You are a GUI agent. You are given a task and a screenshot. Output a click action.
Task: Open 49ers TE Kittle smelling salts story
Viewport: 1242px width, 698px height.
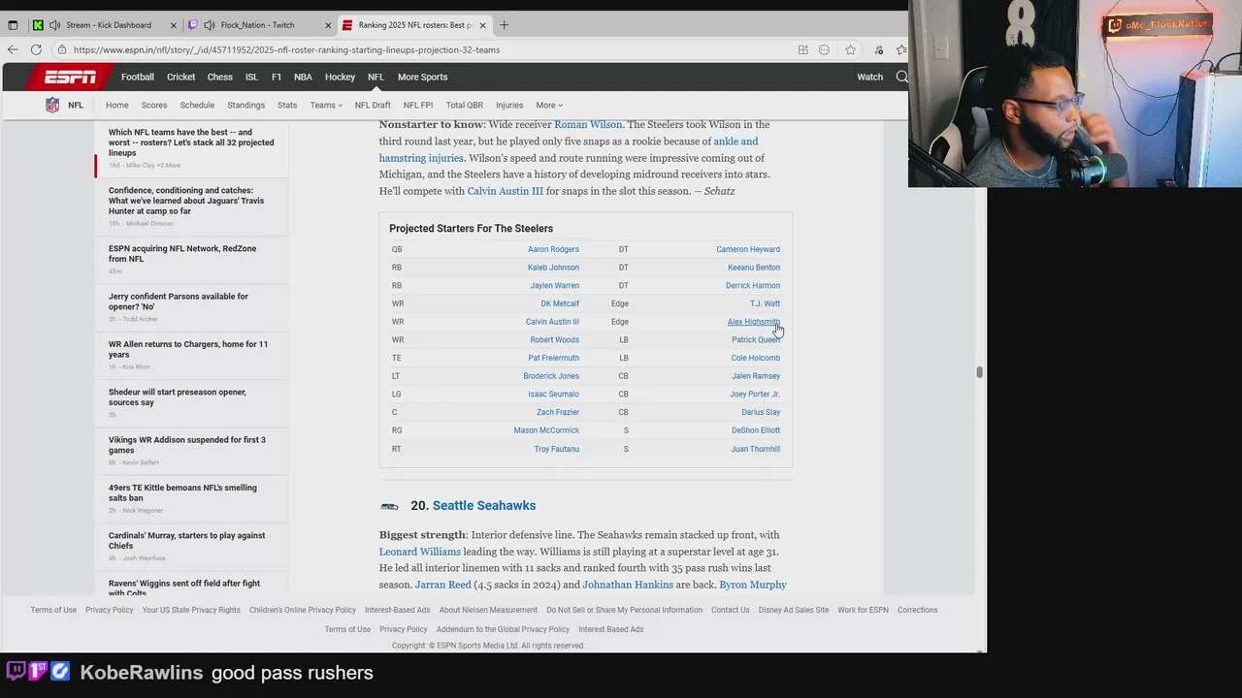pos(182,492)
